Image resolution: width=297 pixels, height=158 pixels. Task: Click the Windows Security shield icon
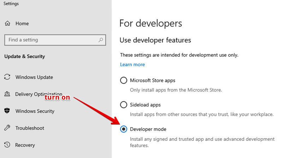[x=7, y=111]
